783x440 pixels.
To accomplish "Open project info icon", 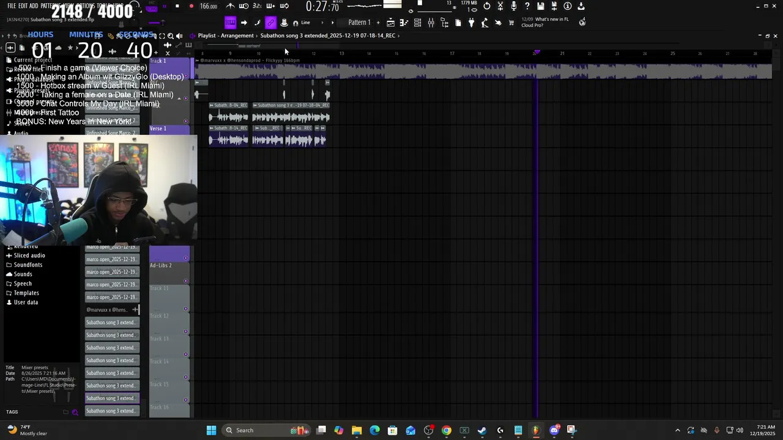I will pos(567,6).
